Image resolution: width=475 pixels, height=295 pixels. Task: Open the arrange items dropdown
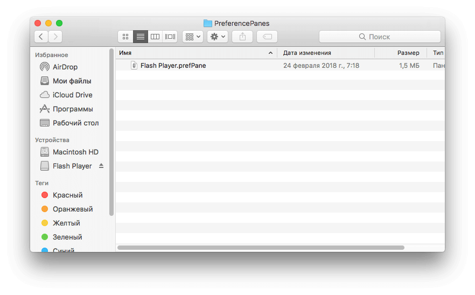point(192,37)
